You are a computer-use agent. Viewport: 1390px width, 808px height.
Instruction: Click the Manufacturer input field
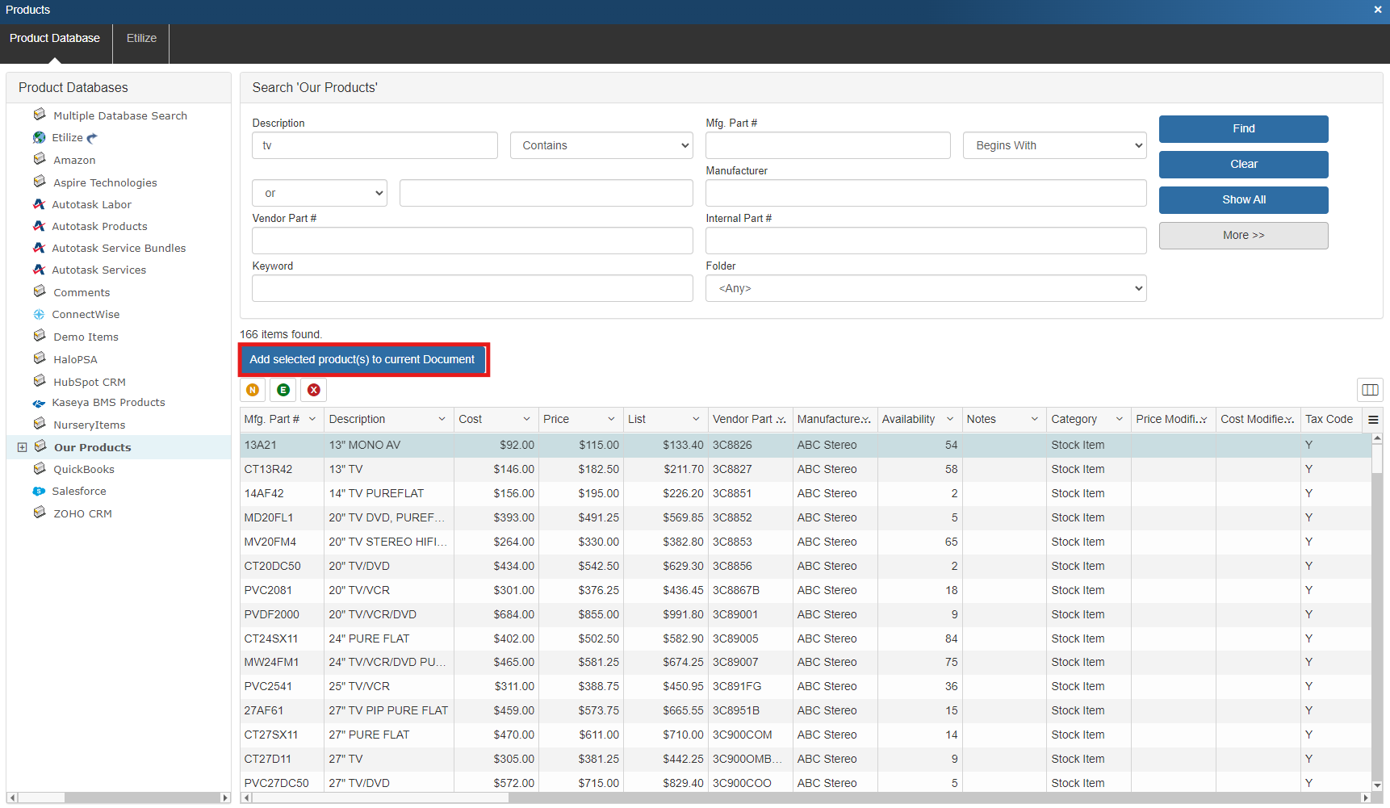click(926, 193)
